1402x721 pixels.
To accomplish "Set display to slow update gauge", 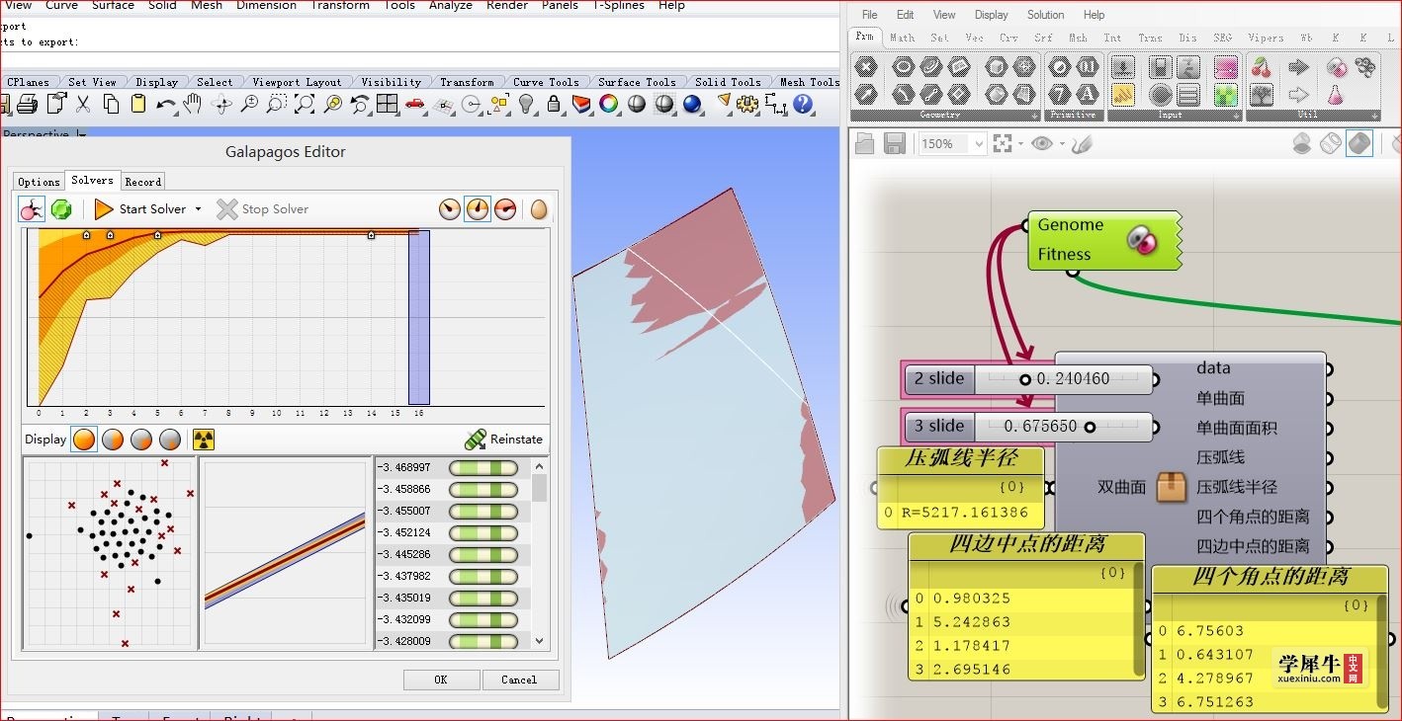I will [450, 209].
